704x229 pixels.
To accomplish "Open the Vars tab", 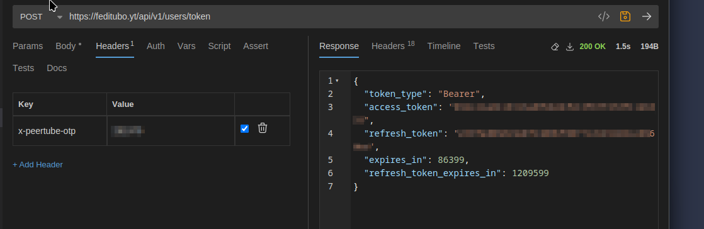I will tap(186, 46).
